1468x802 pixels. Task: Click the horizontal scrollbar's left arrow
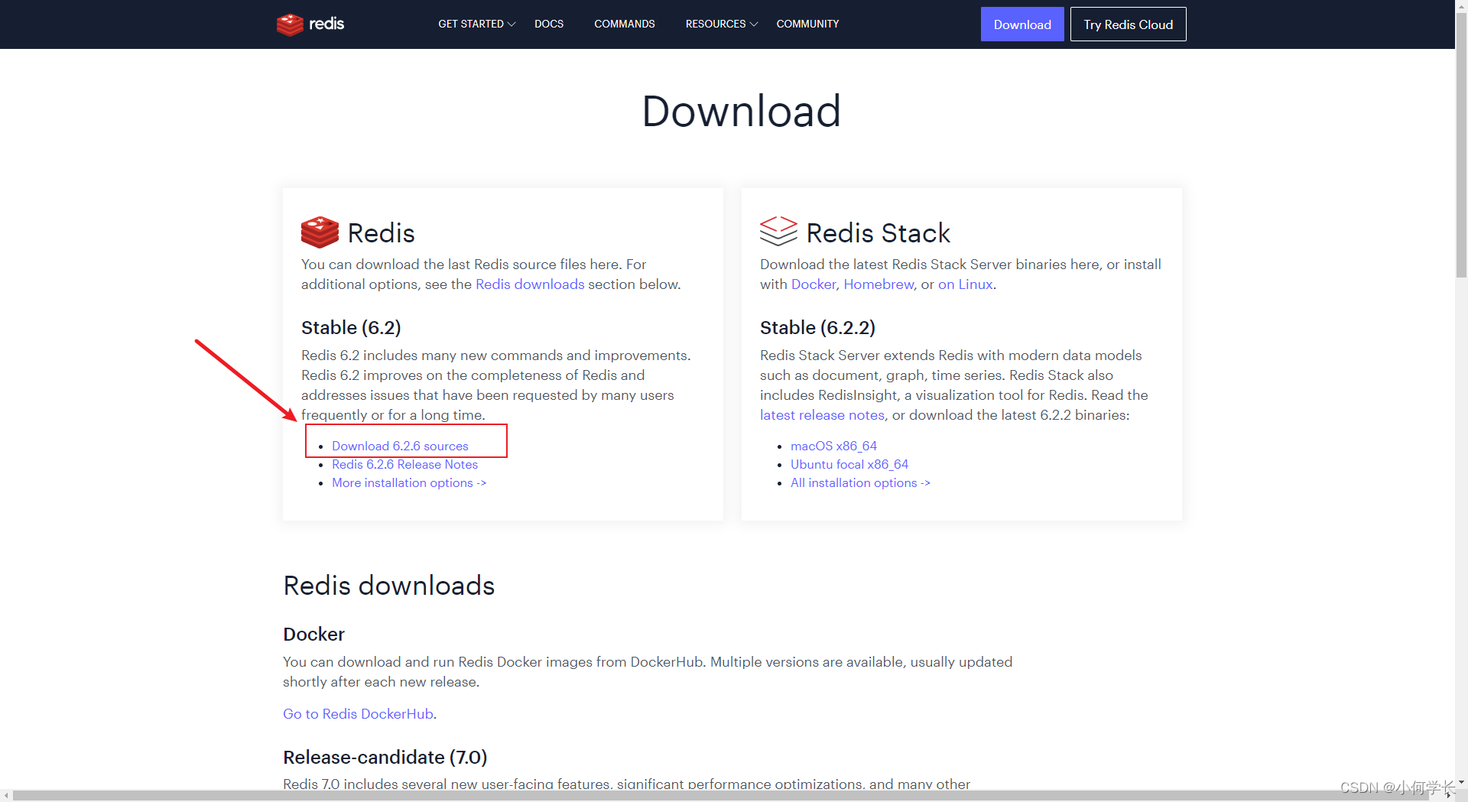(6, 795)
